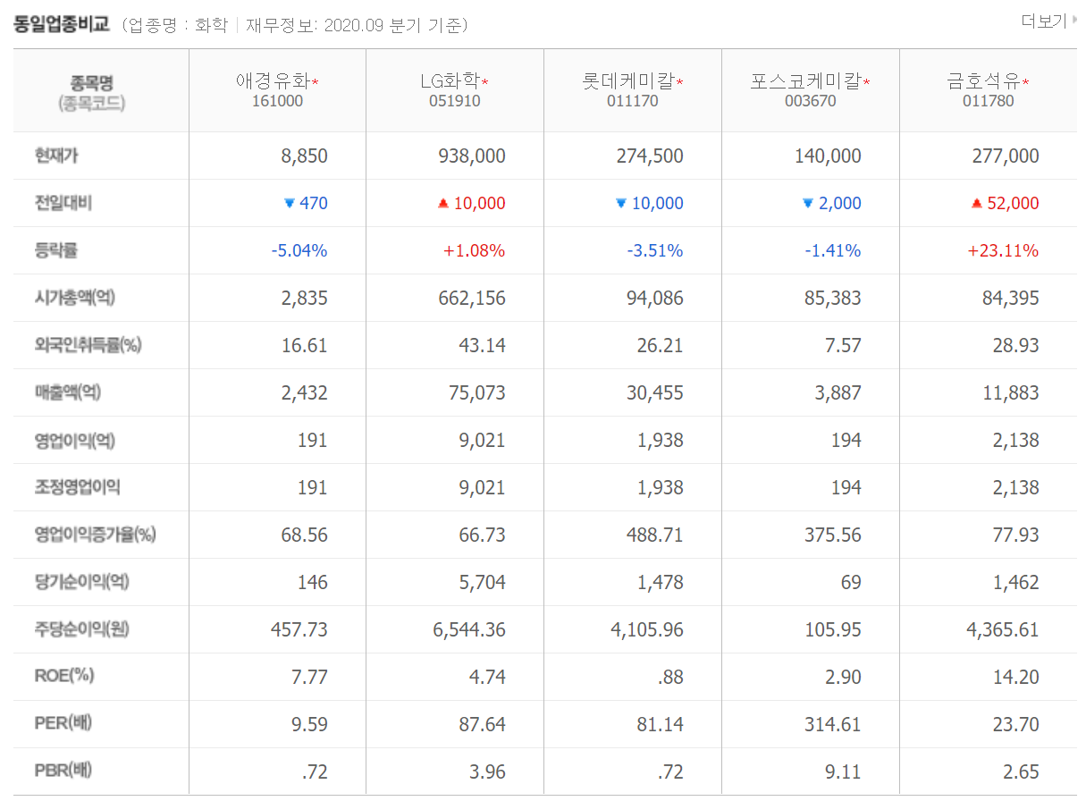
Task: Click the market cap value 85,383
Action: pyautogui.click(x=833, y=299)
